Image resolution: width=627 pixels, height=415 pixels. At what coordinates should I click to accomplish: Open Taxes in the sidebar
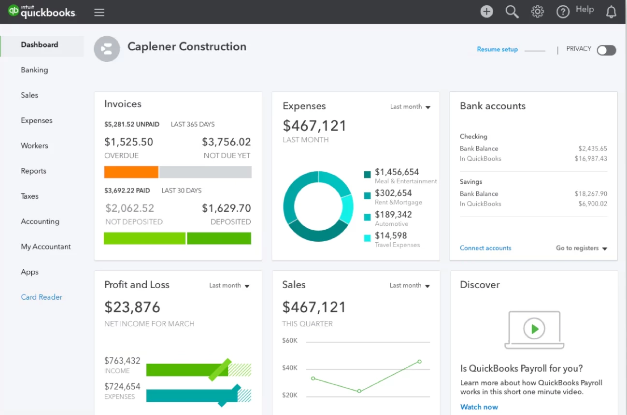point(29,196)
